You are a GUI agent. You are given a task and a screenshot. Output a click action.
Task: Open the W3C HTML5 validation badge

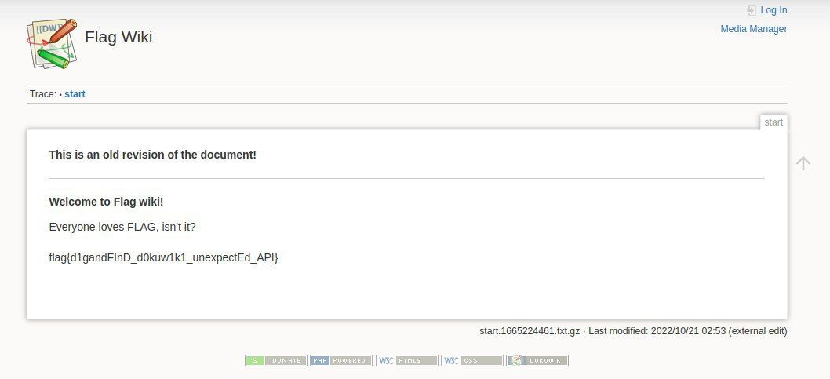click(x=406, y=360)
